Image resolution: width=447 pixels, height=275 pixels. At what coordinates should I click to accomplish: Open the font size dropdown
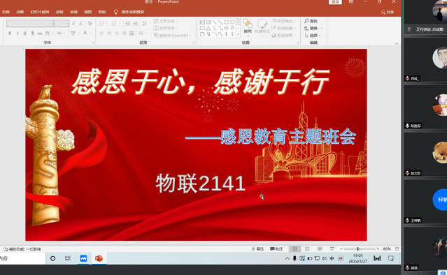(62, 23)
